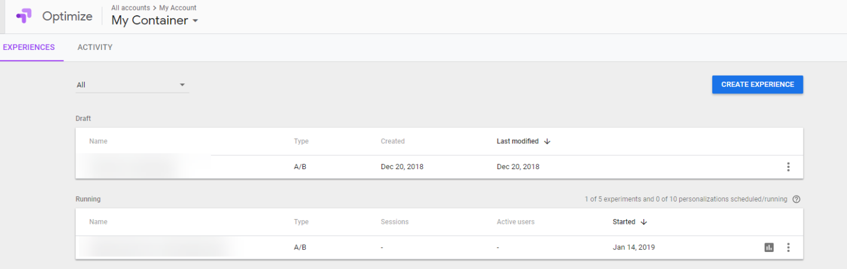Switch to the ACTIVITY tab
847x269 pixels.
pyautogui.click(x=95, y=48)
